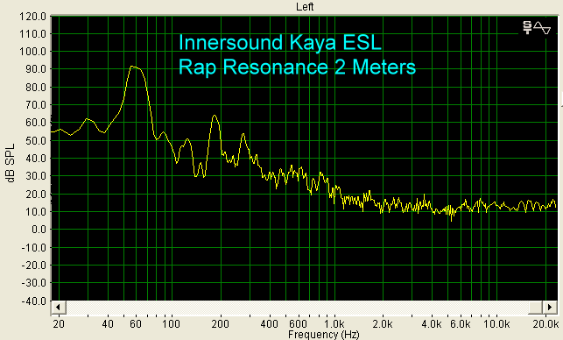Image resolution: width=563 pixels, height=340 pixels.
Task: Click the "Left" channel title above the graph
Action: [305, 6]
